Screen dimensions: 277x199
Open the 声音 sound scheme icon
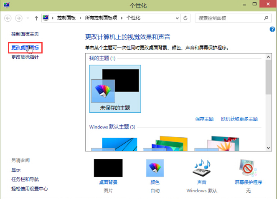point(201,169)
